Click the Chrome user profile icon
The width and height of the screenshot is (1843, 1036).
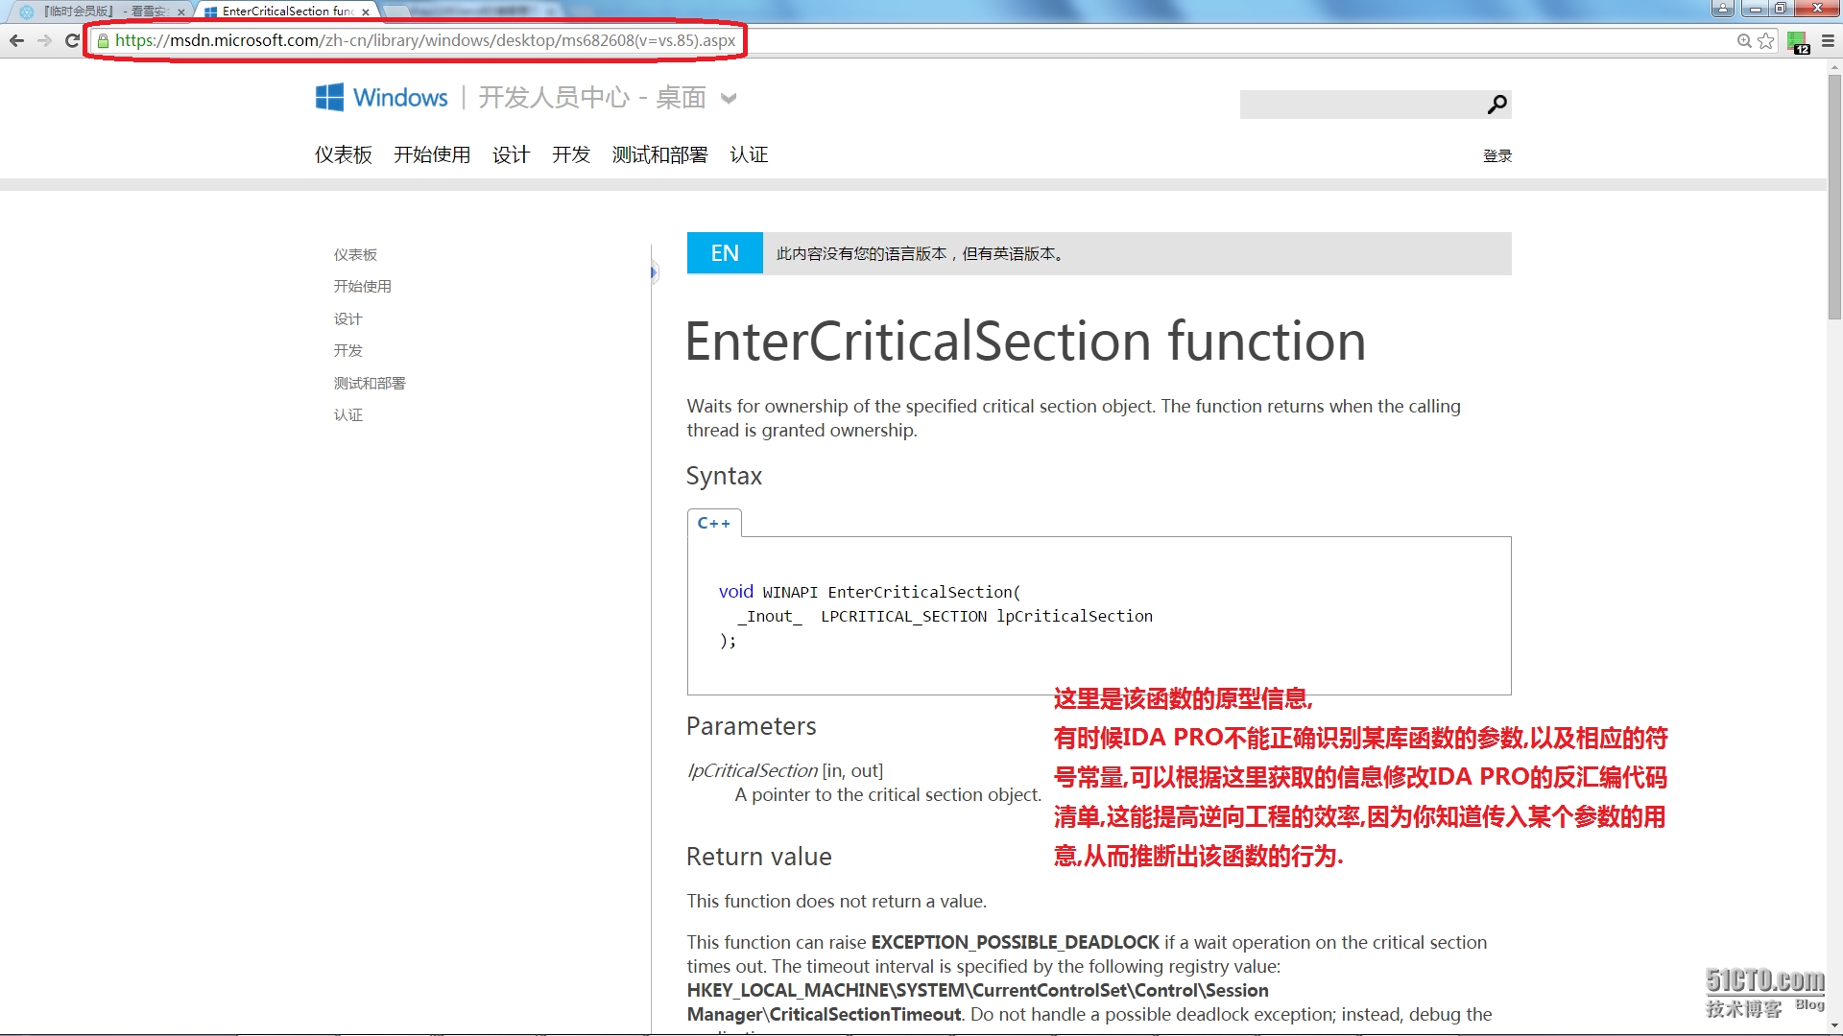pos(1723,9)
